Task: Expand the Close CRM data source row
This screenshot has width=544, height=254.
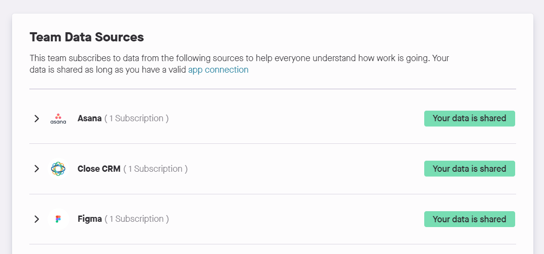Action: [x=37, y=169]
